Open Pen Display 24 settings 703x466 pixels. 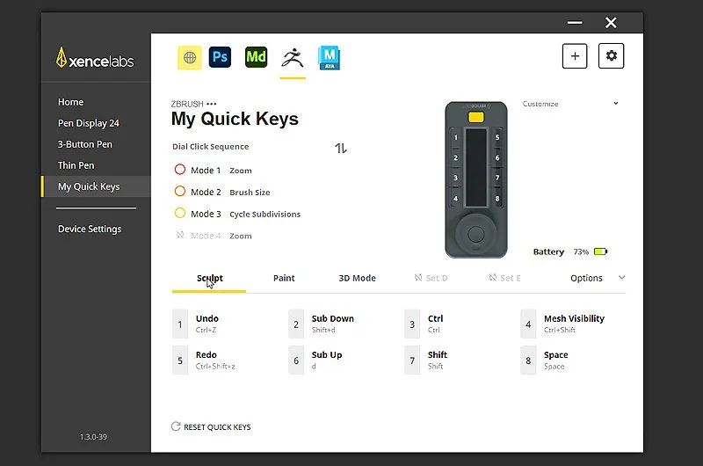click(89, 123)
